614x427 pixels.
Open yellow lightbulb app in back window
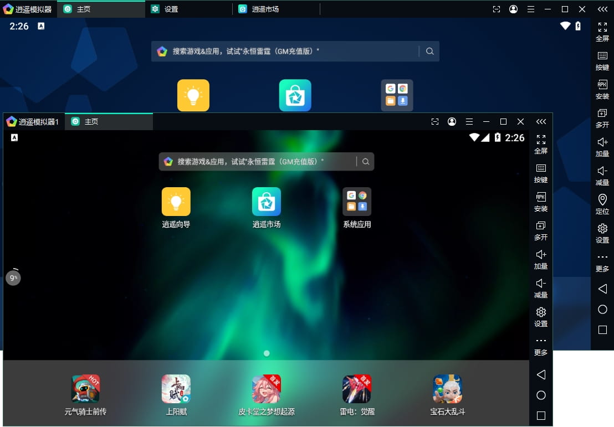pos(193,95)
